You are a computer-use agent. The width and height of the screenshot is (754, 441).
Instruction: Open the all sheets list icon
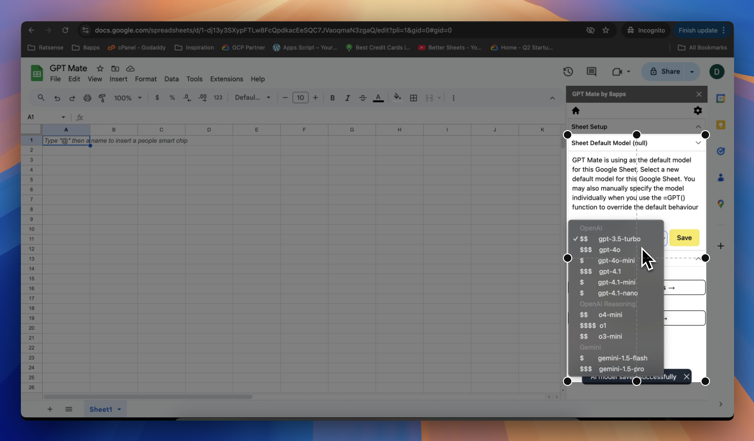(69, 409)
